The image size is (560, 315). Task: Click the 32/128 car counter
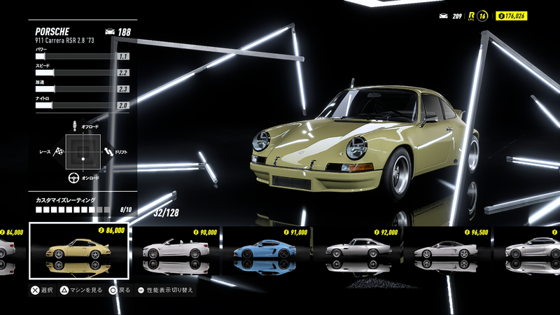[x=167, y=213]
